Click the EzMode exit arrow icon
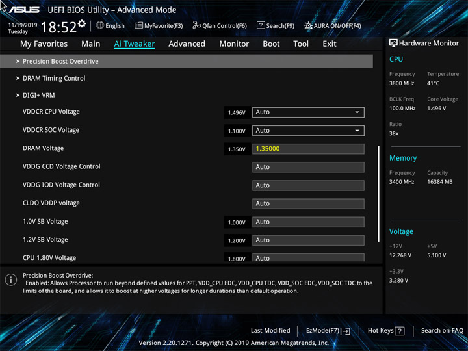This screenshot has height=351, width=468. coord(346,331)
